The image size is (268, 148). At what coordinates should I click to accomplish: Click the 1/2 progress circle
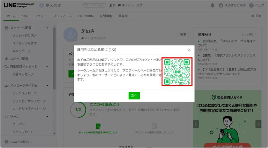[x=78, y=110]
